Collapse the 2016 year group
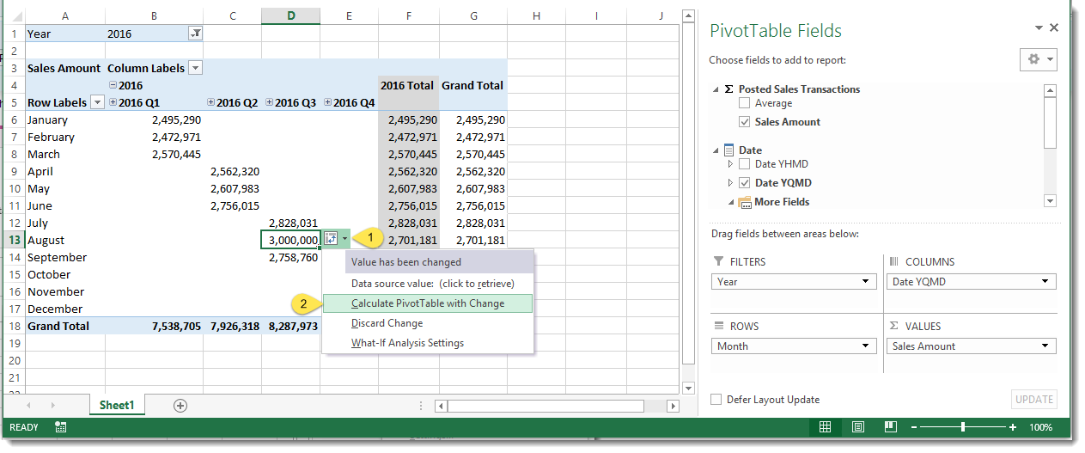This screenshot has width=1085, height=453. tap(113, 85)
